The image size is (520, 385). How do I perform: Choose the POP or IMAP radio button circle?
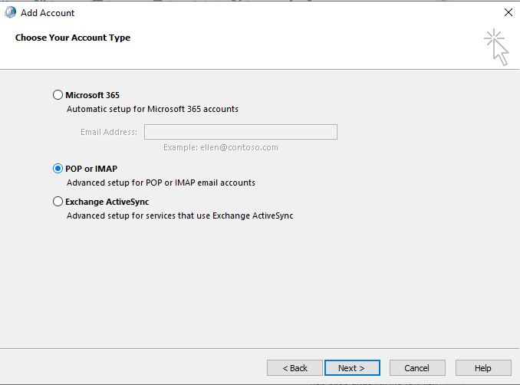point(58,169)
